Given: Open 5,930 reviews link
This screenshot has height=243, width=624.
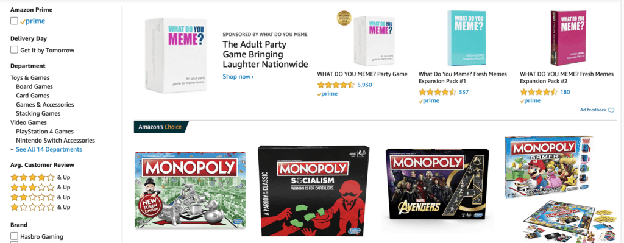Looking at the screenshot, I should [364, 85].
